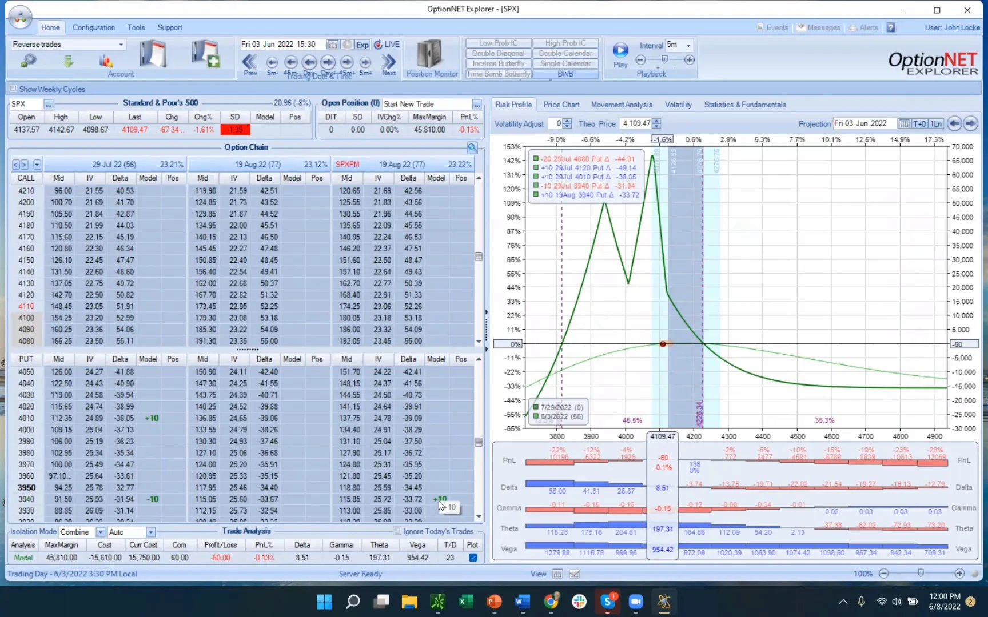Open Zoom from the Windows taskbar

pyautogui.click(x=636, y=602)
